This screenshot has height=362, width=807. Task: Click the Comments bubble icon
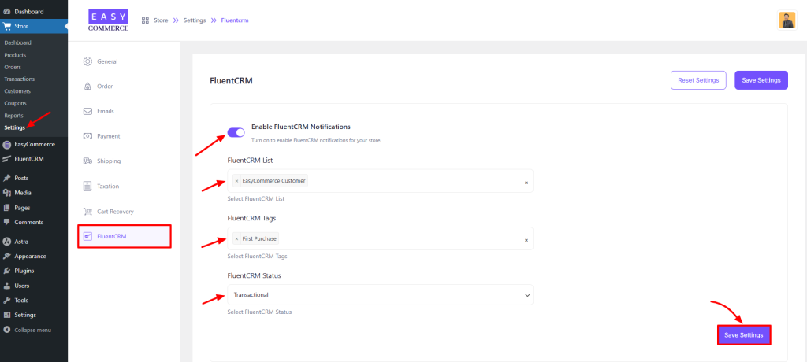[7, 222]
